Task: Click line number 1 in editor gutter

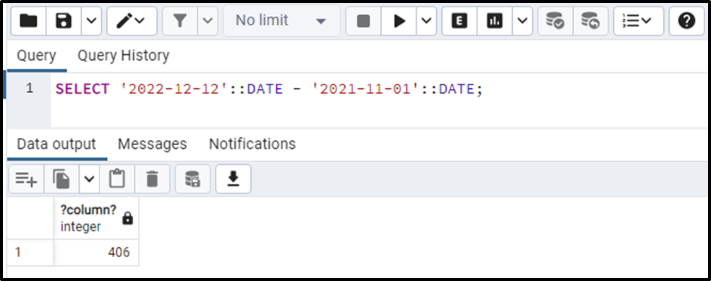Action: pos(30,88)
